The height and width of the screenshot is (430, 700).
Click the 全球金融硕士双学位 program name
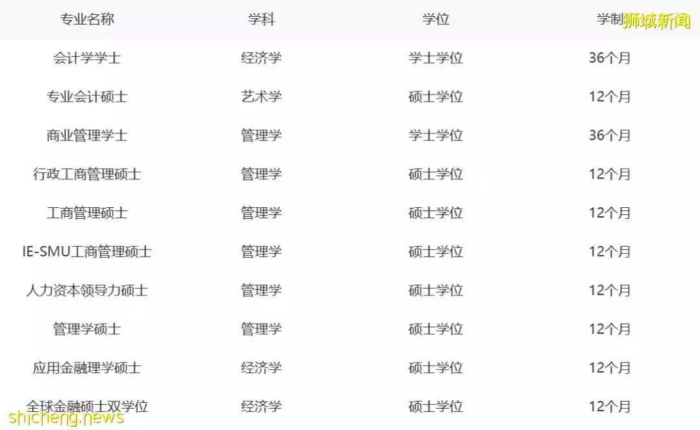click(87, 406)
